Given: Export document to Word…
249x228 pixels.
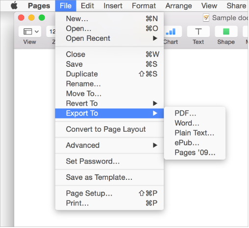Looking at the screenshot, I should [x=195, y=123].
